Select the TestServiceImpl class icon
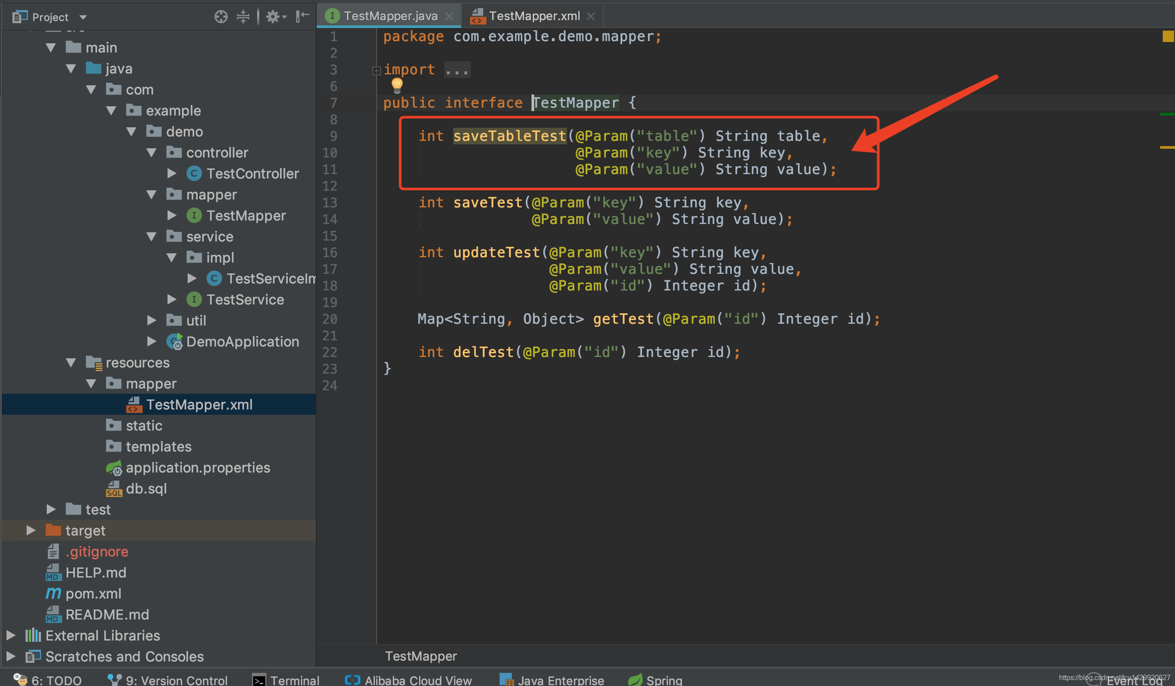Image resolution: width=1175 pixels, height=686 pixels. coord(214,278)
